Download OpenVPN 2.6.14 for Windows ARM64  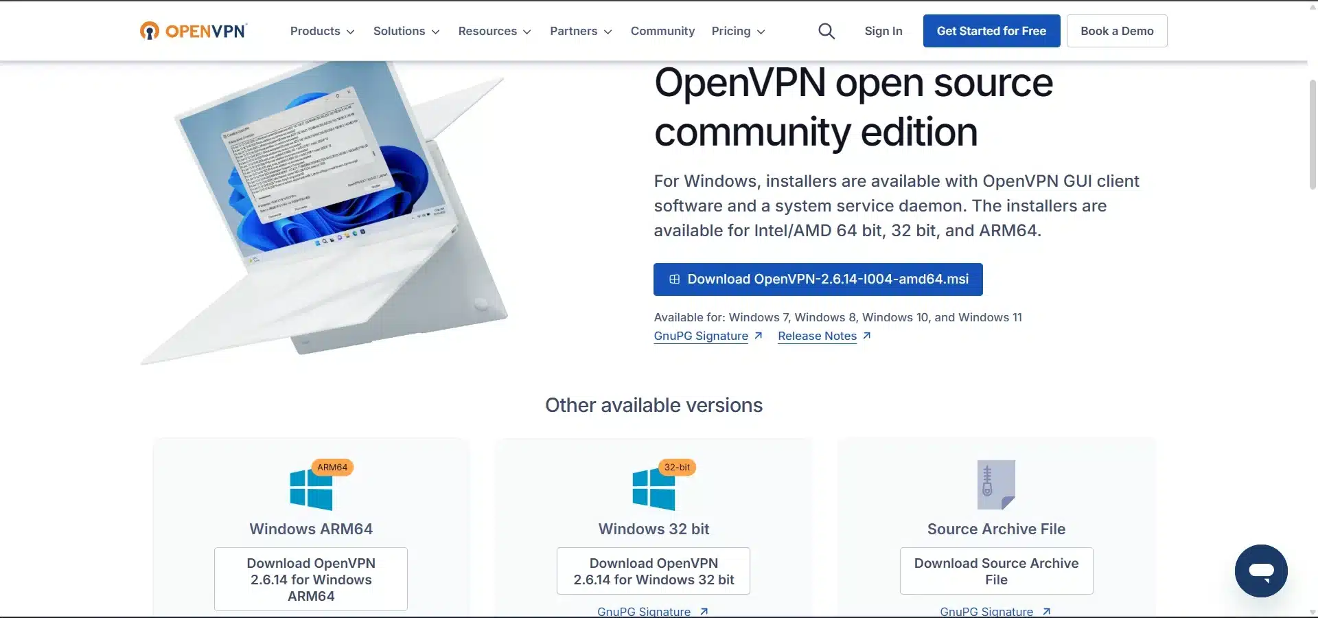311,580
